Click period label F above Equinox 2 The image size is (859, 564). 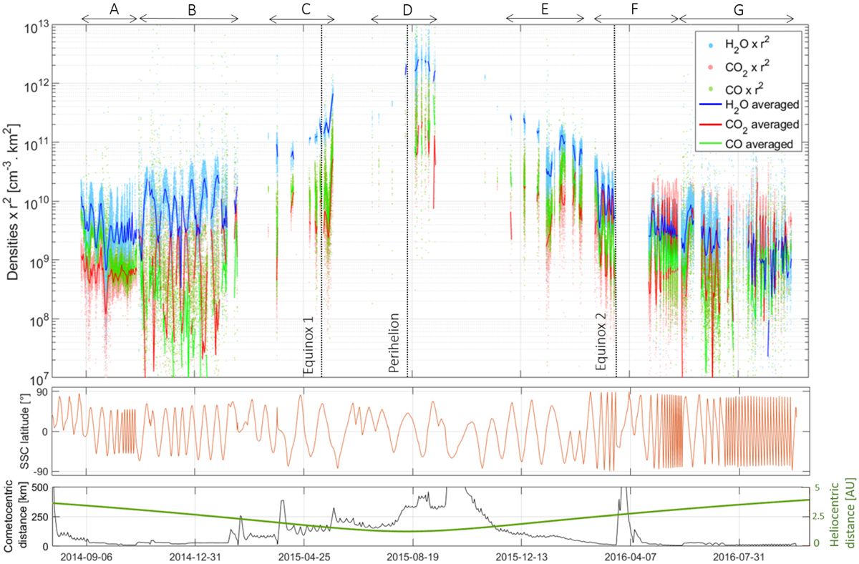[x=635, y=10]
